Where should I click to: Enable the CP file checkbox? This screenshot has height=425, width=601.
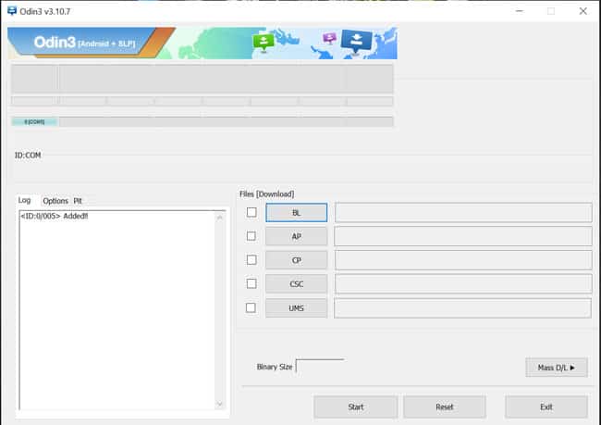coord(251,259)
